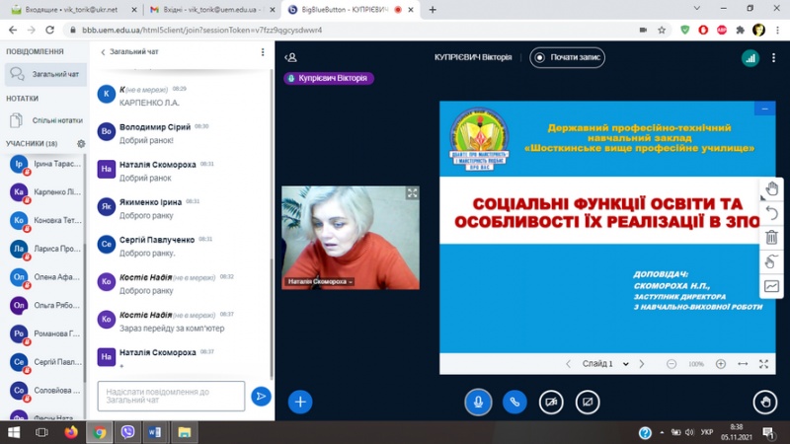
Task: Clear all annotations with trash icon
Action: pos(771,237)
